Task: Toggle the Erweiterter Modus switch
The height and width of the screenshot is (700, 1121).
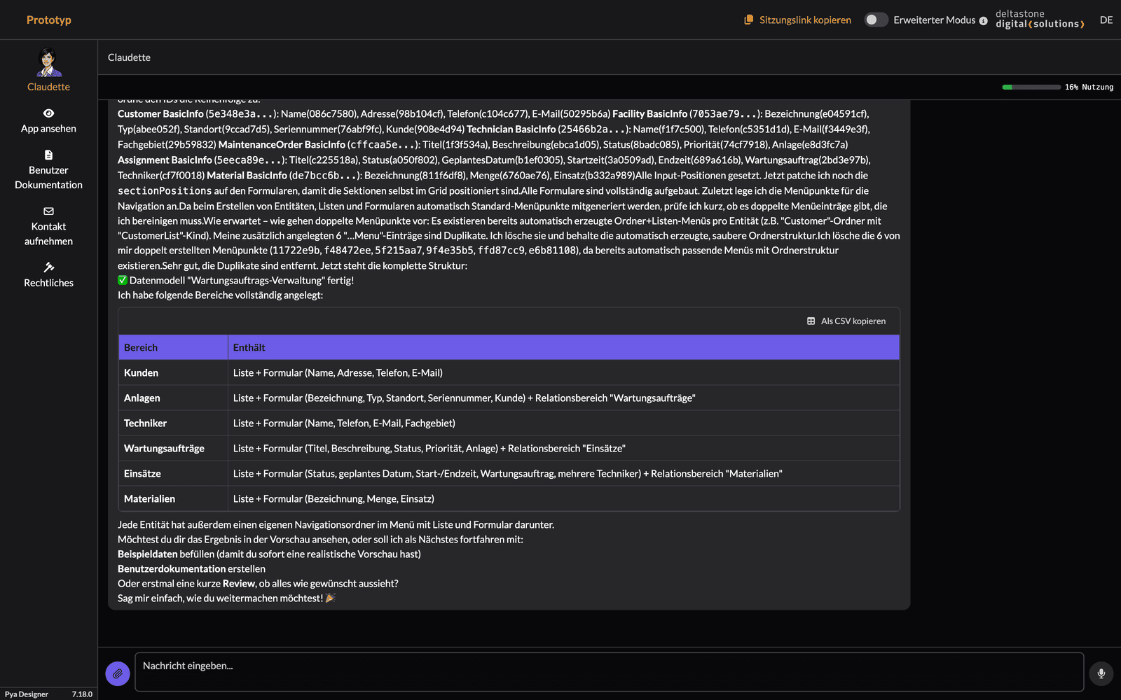Action: pos(876,20)
